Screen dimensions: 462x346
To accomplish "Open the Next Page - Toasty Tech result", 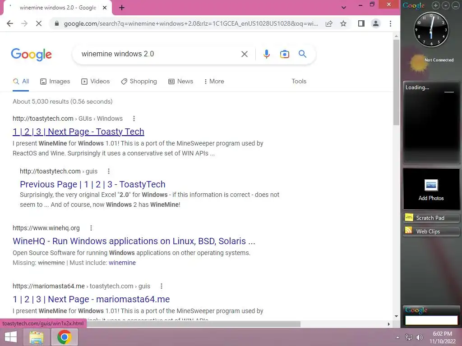I will [x=79, y=132].
